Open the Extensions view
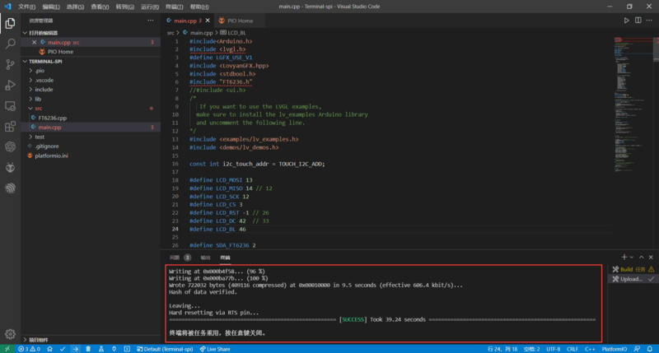The width and height of the screenshot is (659, 353). click(10, 126)
